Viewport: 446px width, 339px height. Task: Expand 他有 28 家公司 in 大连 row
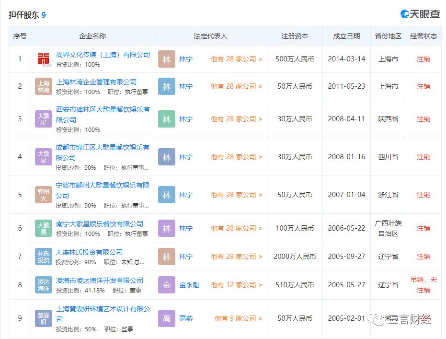pos(236,257)
